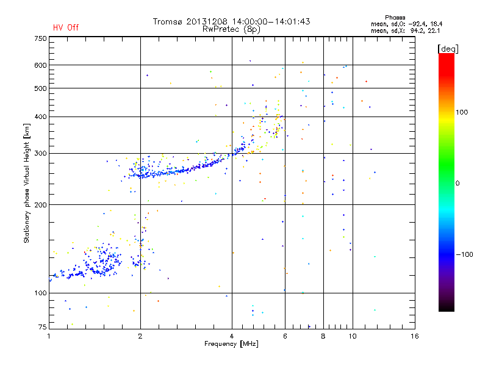Click y-axis tick label '200'
The image size is (488, 366).
click(x=40, y=205)
